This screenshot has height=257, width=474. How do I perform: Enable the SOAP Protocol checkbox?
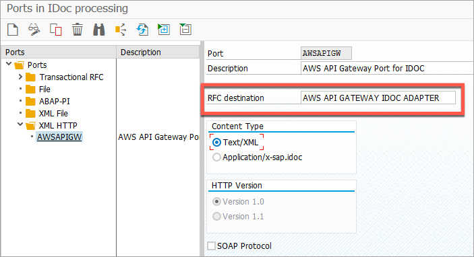point(211,246)
